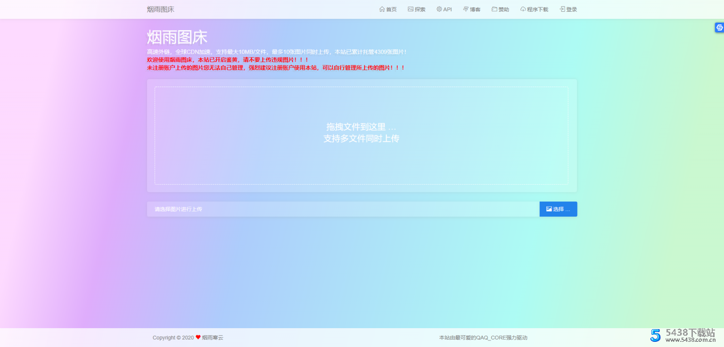Click the QAQ_CORE powered-by footer text

click(x=483, y=338)
